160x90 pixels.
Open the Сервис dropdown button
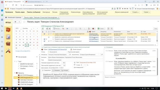click(146, 12)
